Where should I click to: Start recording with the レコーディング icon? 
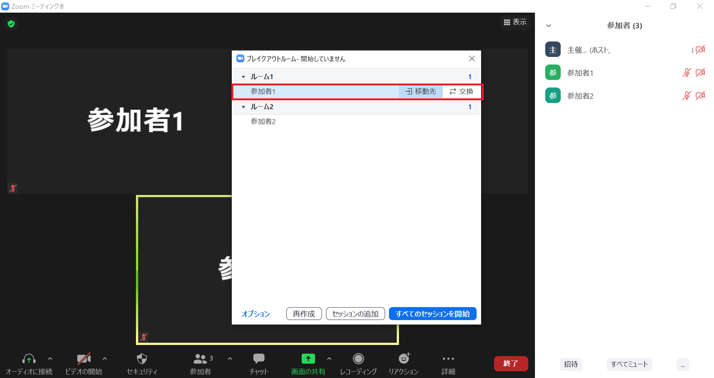pyautogui.click(x=358, y=359)
